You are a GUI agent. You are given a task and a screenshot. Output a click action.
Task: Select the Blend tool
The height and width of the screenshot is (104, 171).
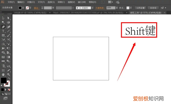click(8, 61)
